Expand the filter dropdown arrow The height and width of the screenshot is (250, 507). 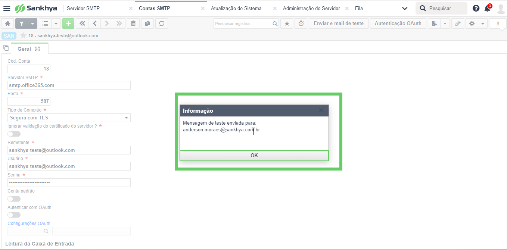pos(32,24)
